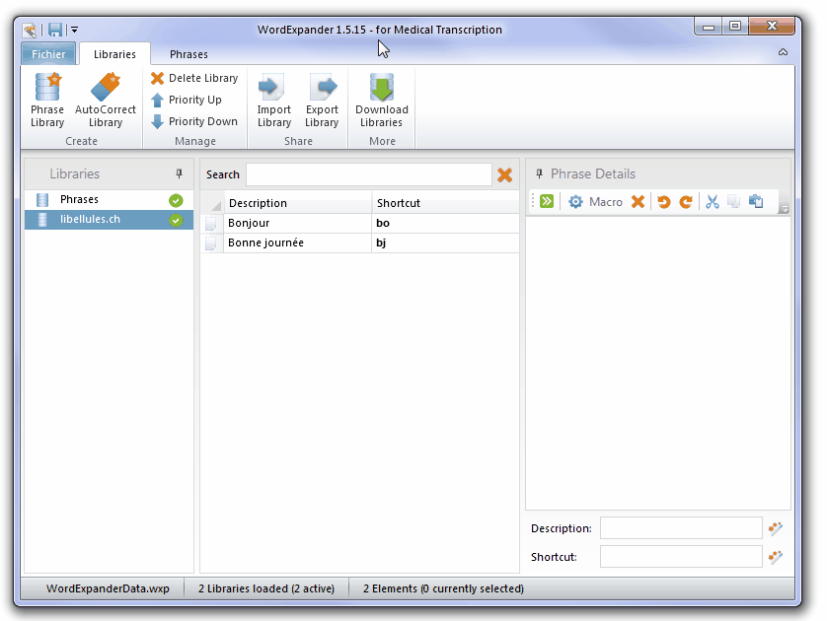Pin the Libraries panel
827x621 pixels.
coord(179,173)
